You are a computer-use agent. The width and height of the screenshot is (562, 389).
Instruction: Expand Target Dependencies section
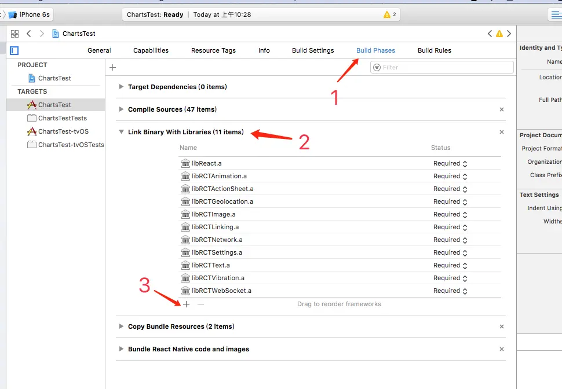[121, 87]
